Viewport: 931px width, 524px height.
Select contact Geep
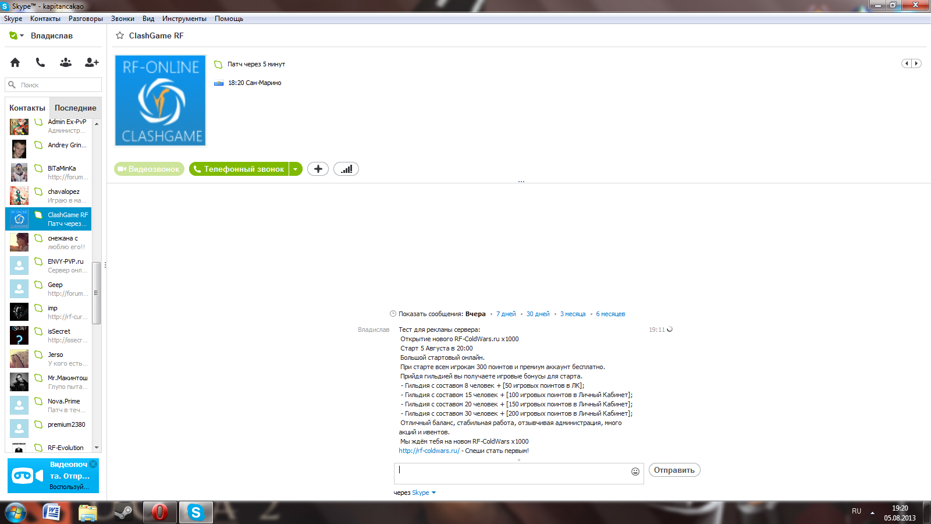49,289
